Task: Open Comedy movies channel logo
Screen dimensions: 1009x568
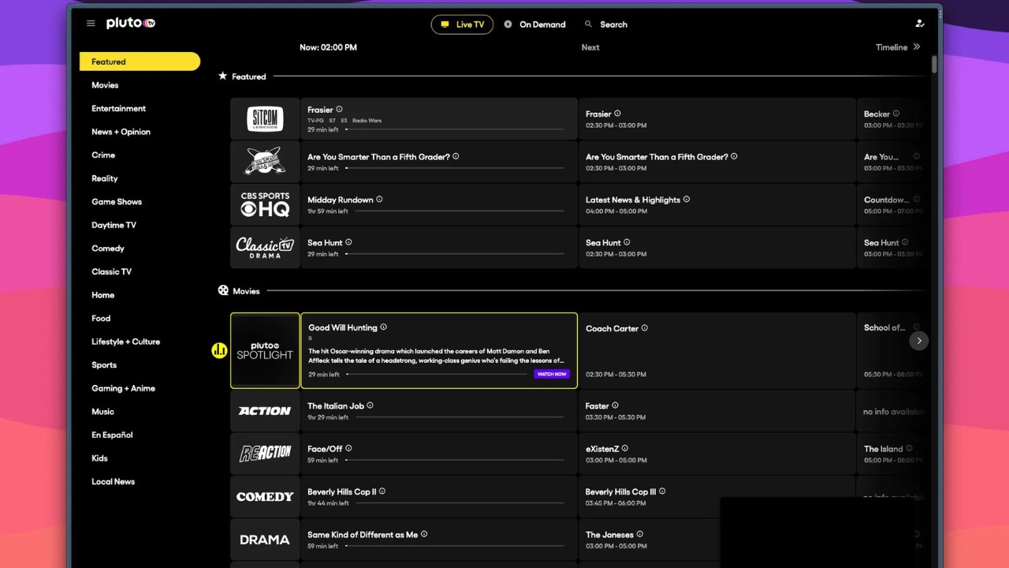Action: tap(265, 497)
